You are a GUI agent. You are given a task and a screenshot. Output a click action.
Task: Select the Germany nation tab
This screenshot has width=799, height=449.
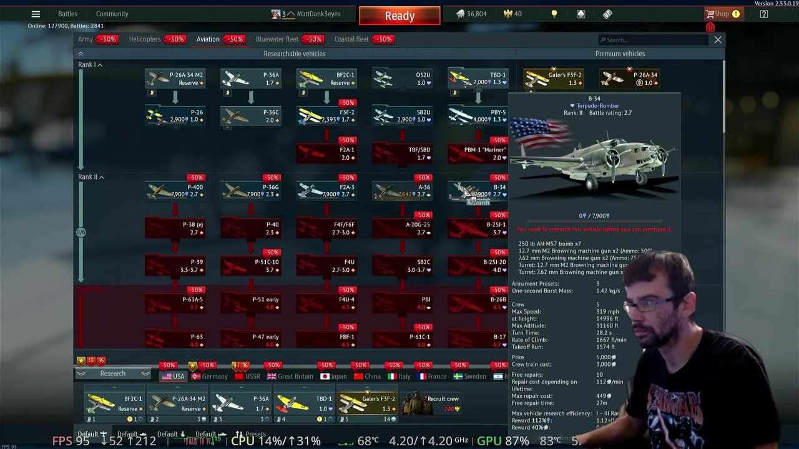[210, 376]
